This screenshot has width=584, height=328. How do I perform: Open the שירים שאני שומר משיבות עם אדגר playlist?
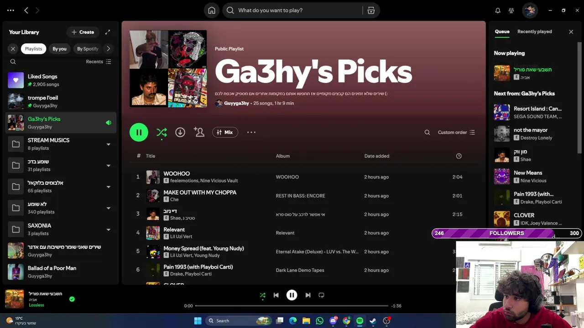coord(60,251)
